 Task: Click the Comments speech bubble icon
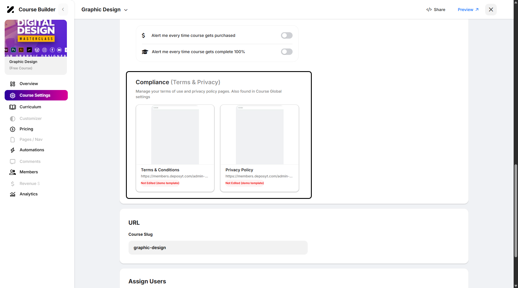tap(13, 162)
